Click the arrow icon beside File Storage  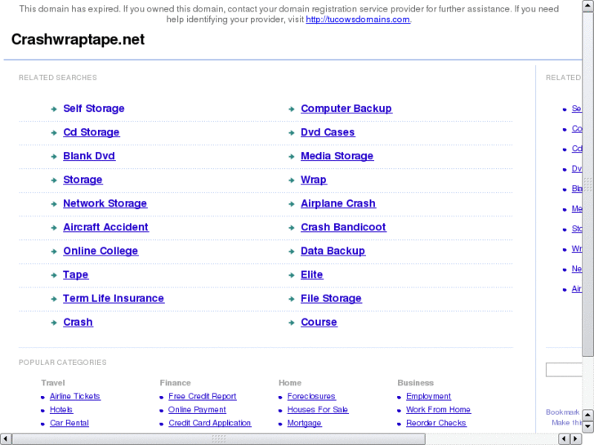[x=292, y=299]
